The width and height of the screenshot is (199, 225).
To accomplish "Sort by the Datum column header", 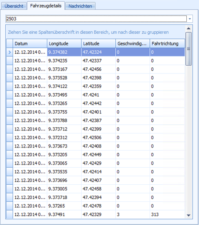I will point(30,43).
